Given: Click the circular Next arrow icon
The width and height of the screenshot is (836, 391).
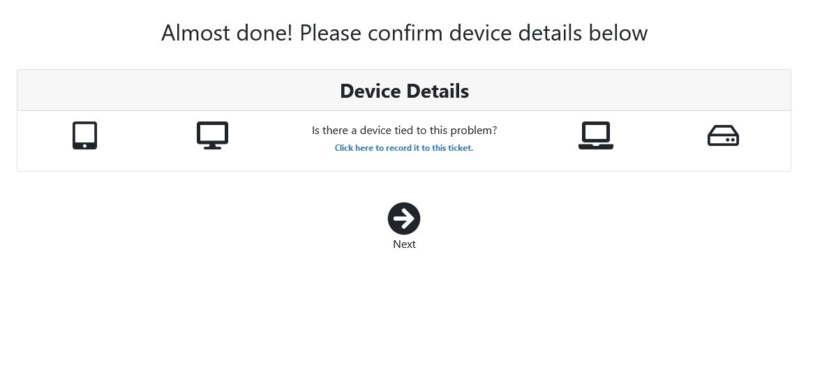Looking at the screenshot, I should click(404, 218).
